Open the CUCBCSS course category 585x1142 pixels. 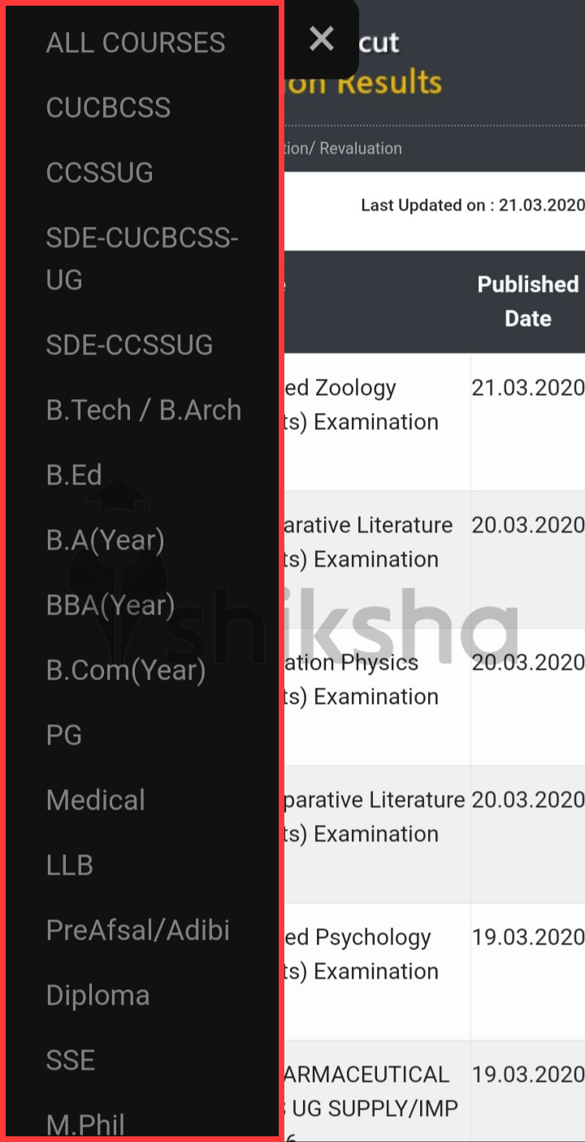[x=108, y=106]
